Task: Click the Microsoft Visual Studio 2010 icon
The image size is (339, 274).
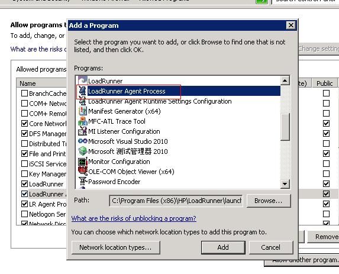Action: tap(82, 141)
